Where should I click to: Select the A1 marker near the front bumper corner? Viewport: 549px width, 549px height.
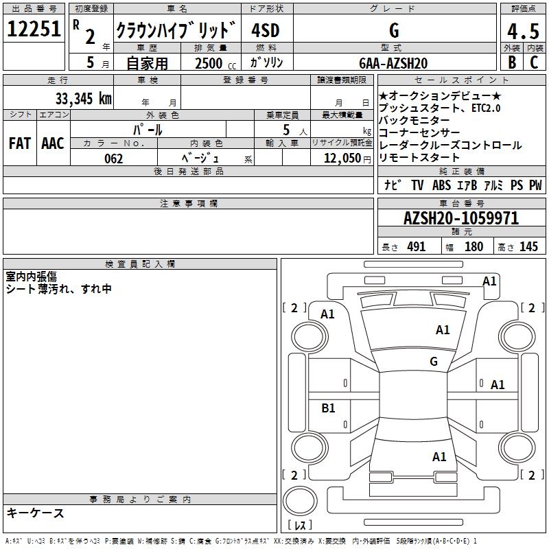[x=489, y=281]
